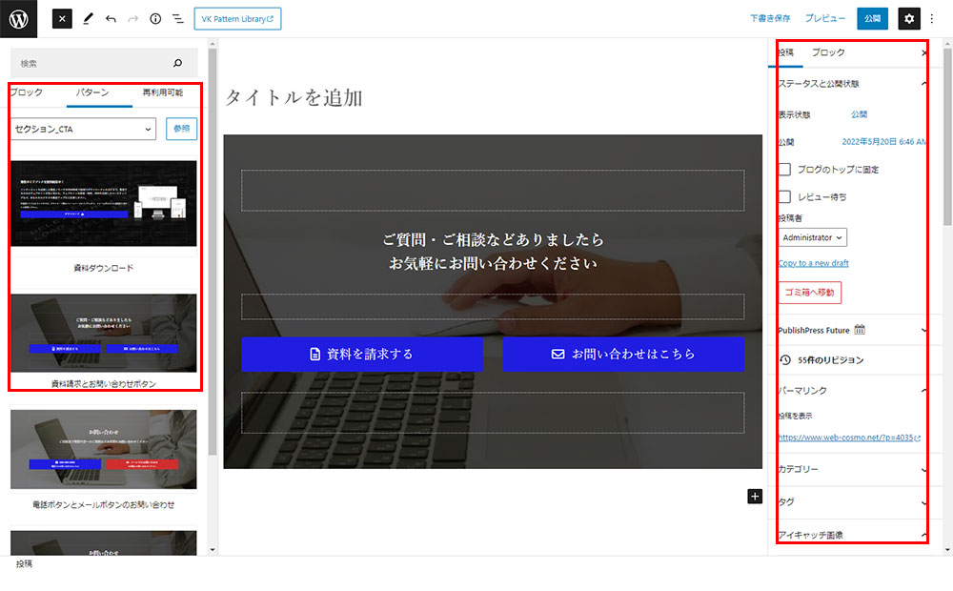Open the Administrator author dropdown
The height and width of the screenshot is (591, 953).
click(x=811, y=236)
